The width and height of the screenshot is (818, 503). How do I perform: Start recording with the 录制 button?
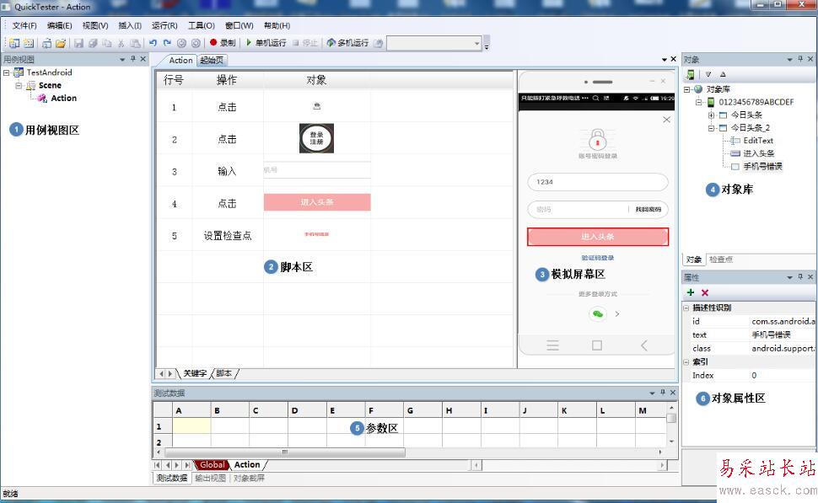point(223,43)
